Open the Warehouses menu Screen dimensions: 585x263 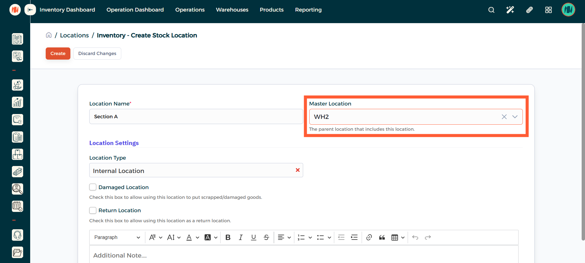click(232, 10)
